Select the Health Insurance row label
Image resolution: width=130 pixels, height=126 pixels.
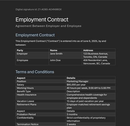click(26, 95)
